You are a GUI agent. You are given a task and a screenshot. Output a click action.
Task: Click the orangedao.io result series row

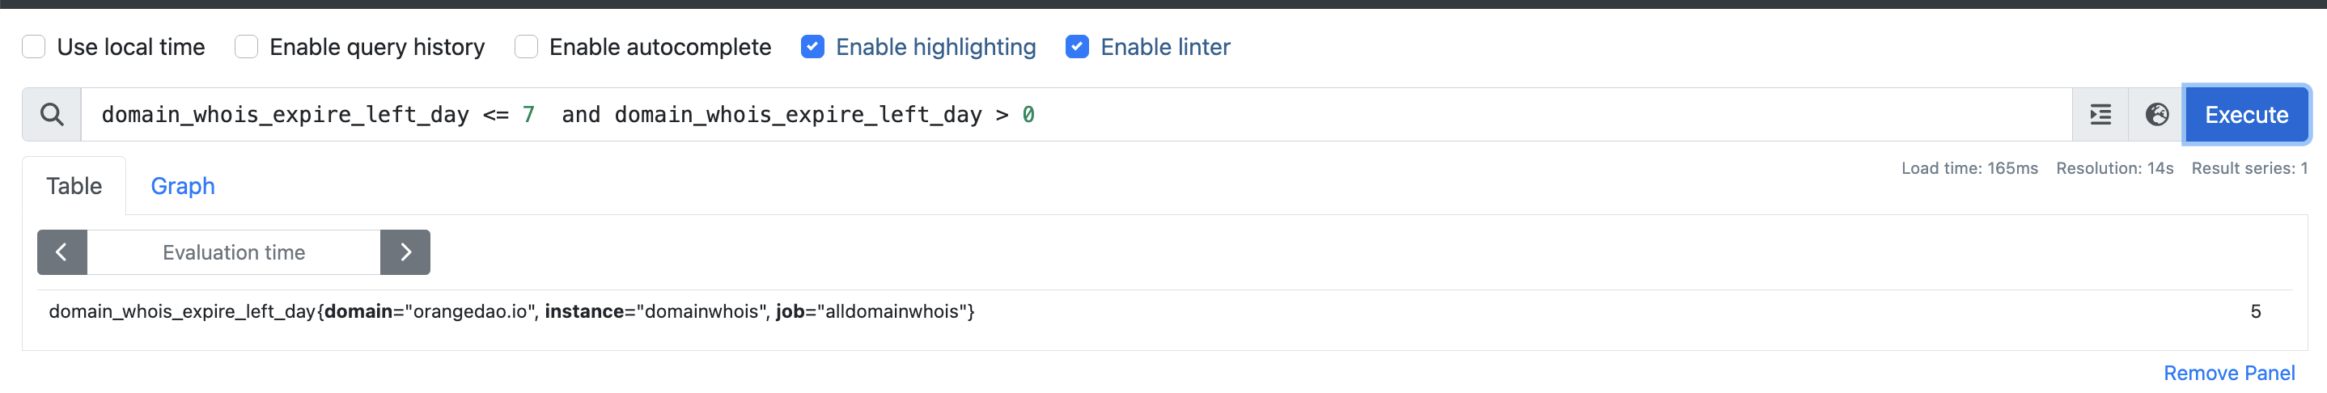(x=511, y=311)
